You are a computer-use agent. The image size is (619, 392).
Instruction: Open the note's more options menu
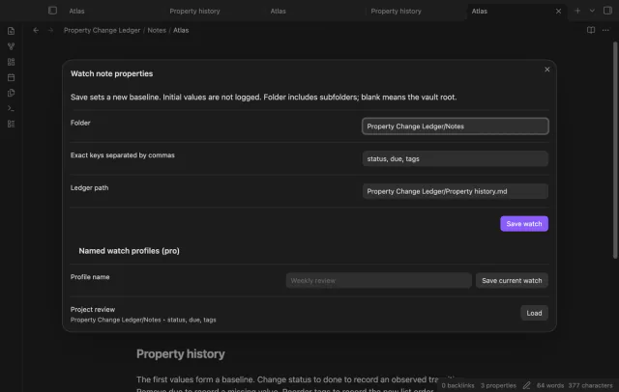tap(605, 30)
